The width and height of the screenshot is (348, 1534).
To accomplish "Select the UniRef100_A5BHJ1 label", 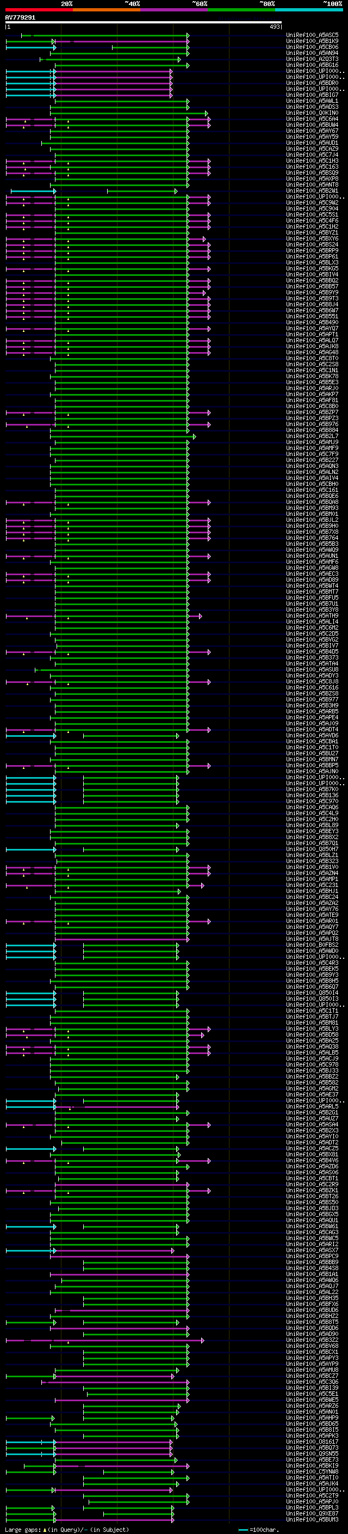I will click(312, 891).
